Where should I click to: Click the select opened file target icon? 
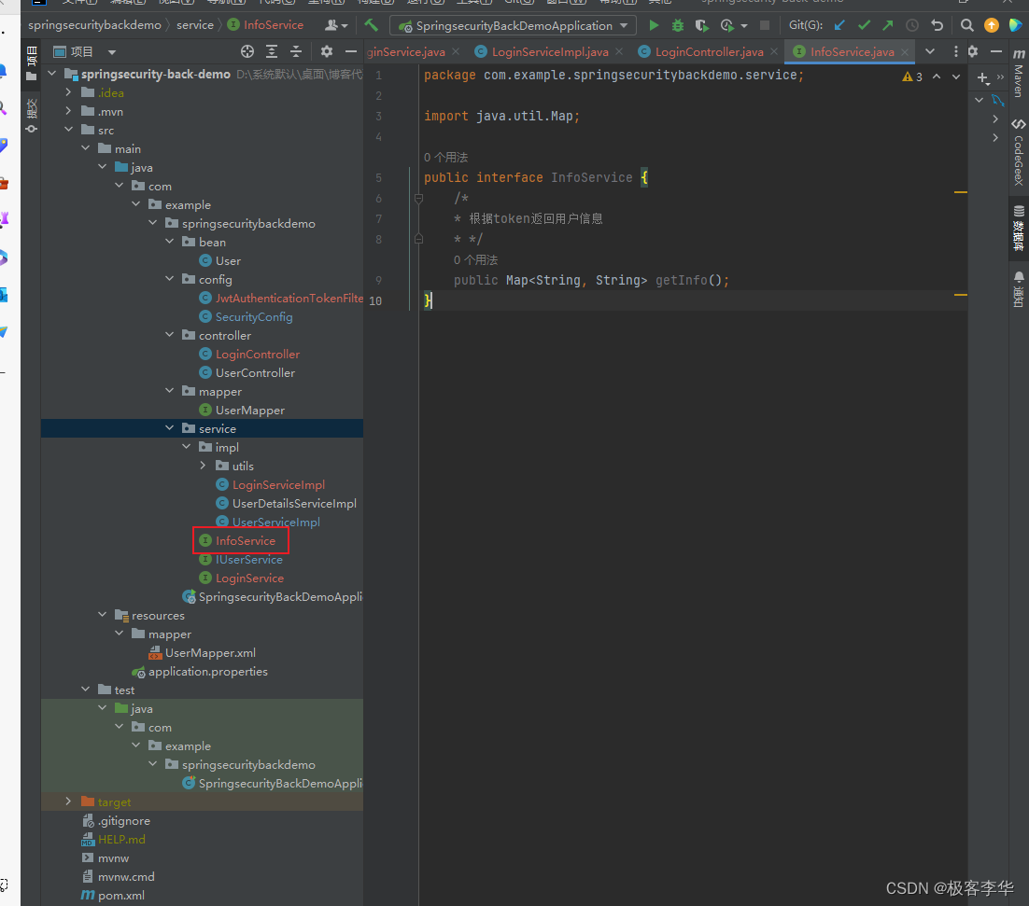[x=247, y=52]
